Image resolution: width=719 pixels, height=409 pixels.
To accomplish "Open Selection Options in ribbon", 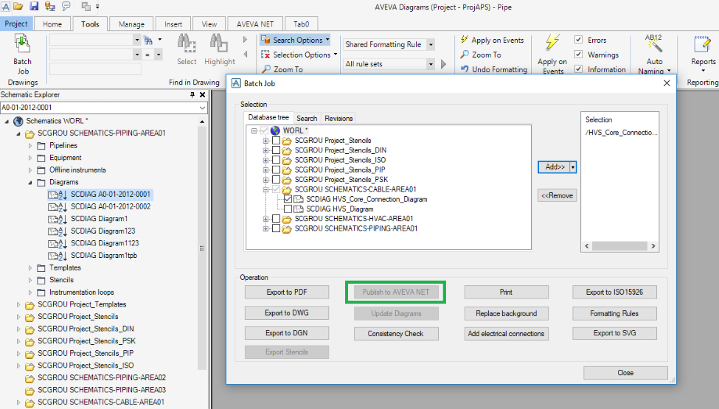I will pos(301,55).
